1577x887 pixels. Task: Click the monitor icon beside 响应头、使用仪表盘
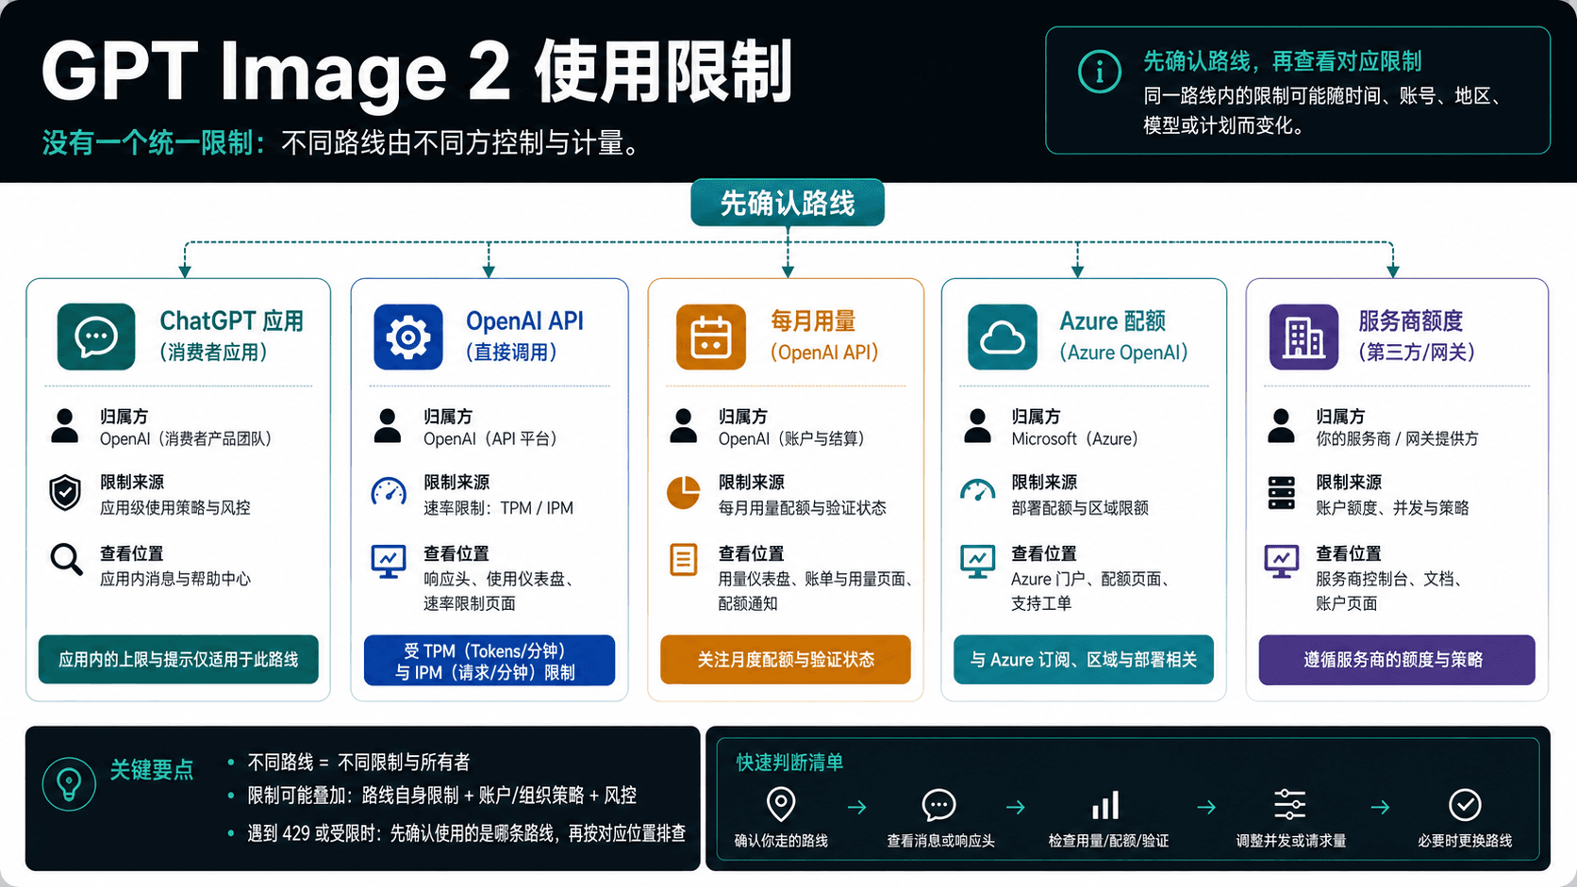click(x=389, y=562)
